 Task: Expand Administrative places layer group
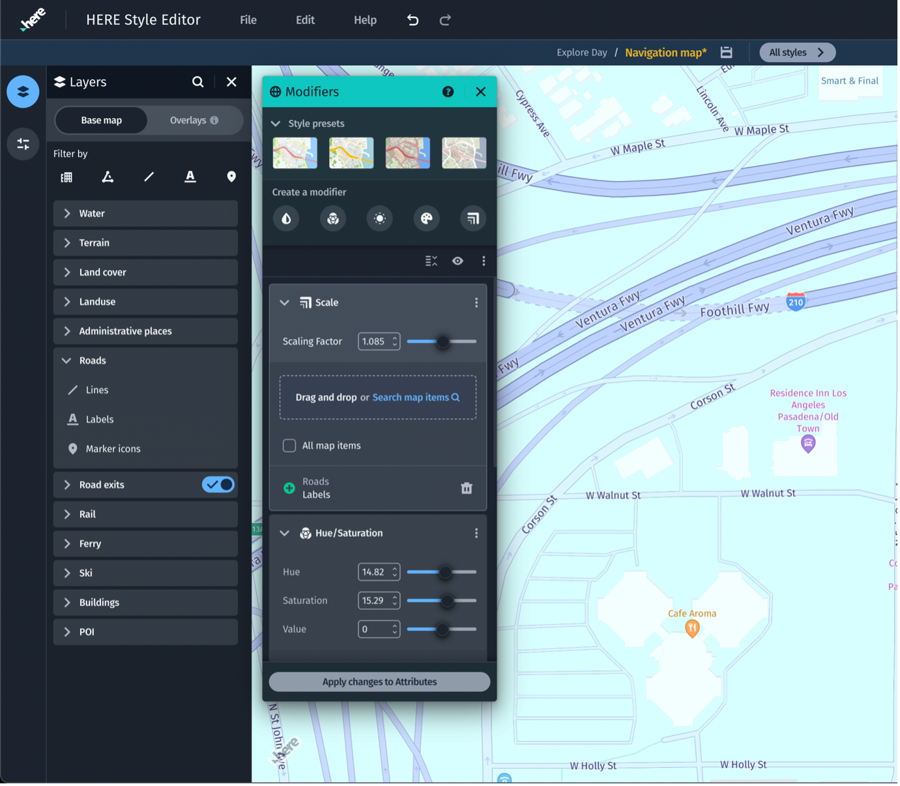point(145,331)
